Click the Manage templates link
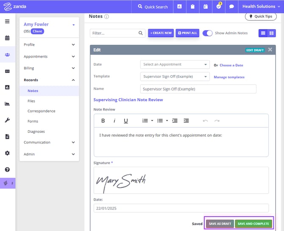284x231 pixels. [x=229, y=77]
